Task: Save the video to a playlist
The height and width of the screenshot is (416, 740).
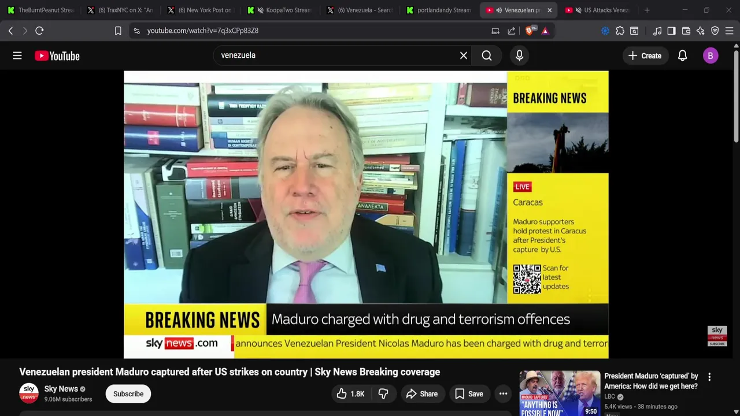Action: pos(469,394)
